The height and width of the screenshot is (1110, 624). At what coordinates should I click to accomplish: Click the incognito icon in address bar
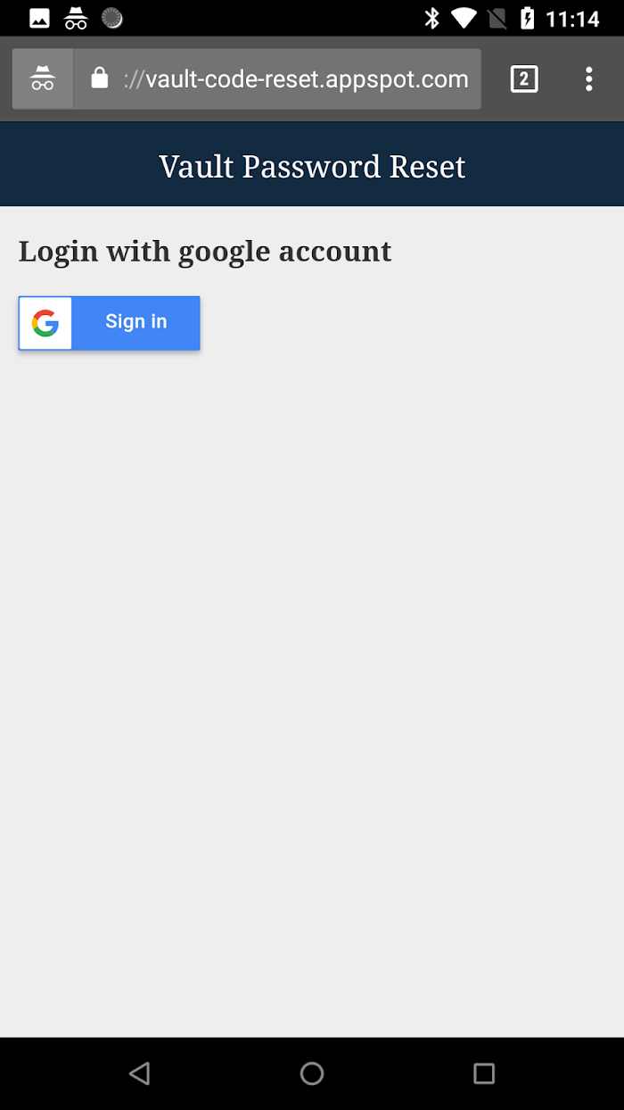pyautogui.click(x=43, y=79)
